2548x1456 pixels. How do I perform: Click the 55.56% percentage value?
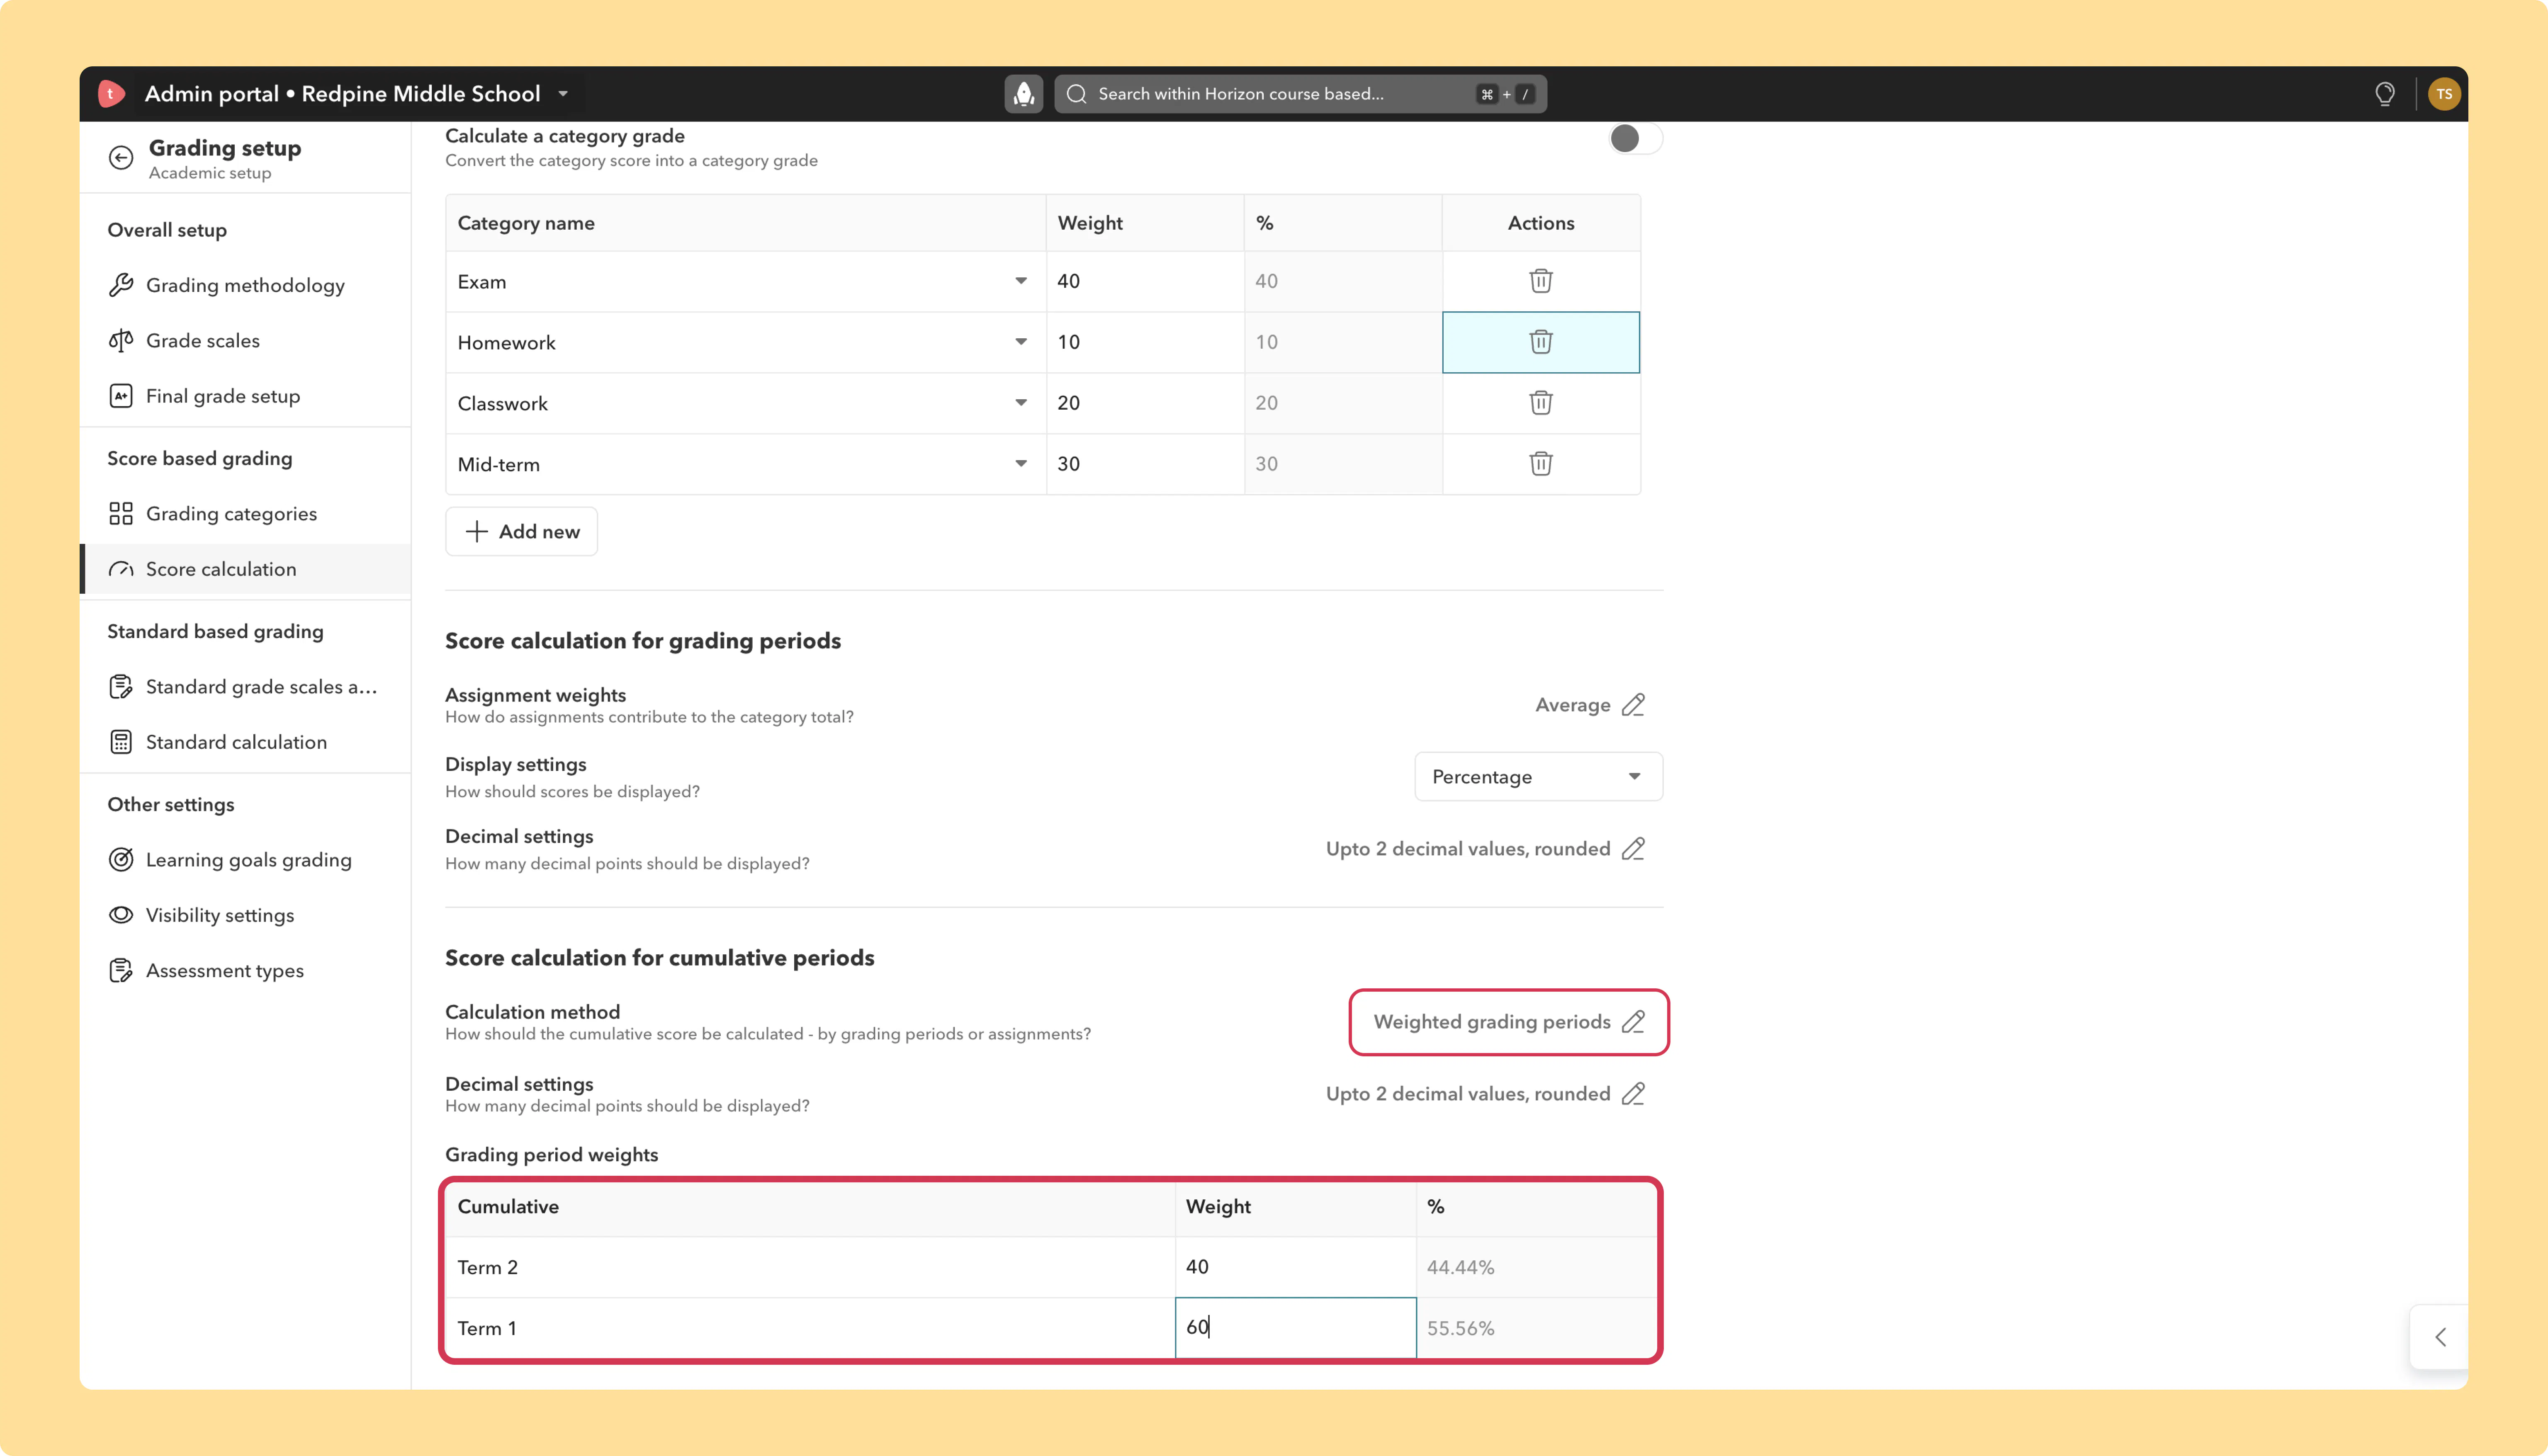click(x=1460, y=1329)
